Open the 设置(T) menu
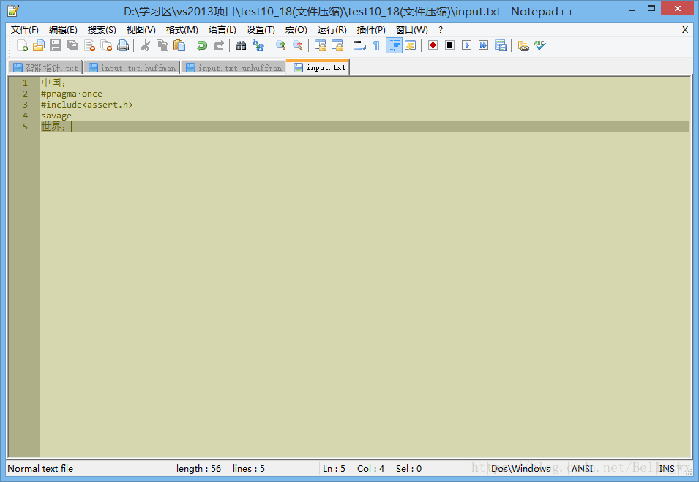This screenshot has width=699, height=482. 261,30
